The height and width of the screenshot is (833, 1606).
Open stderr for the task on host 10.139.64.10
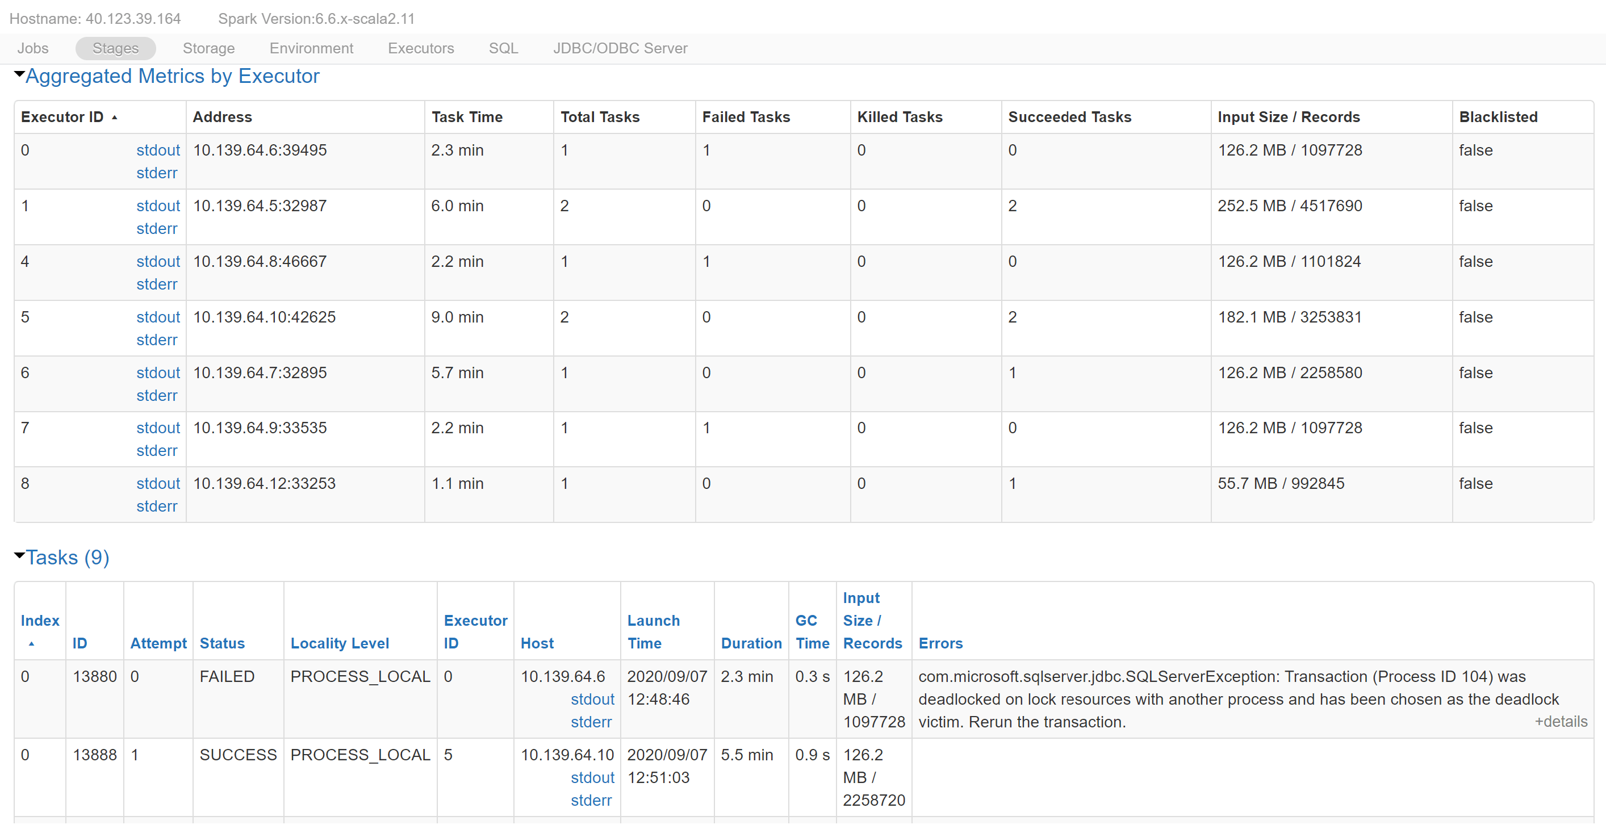pyautogui.click(x=591, y=800)
